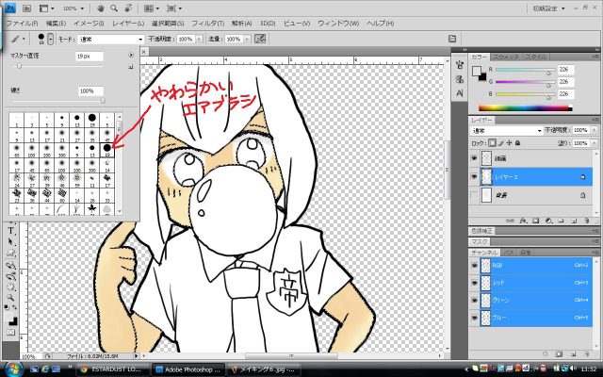Click the マスター直径 size input field
The image size is (603, 377).
[x=90, y=56]
